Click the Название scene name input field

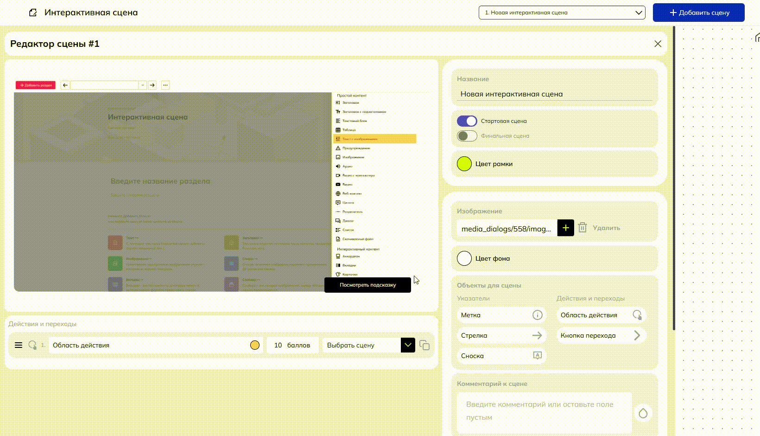(554, 94)
